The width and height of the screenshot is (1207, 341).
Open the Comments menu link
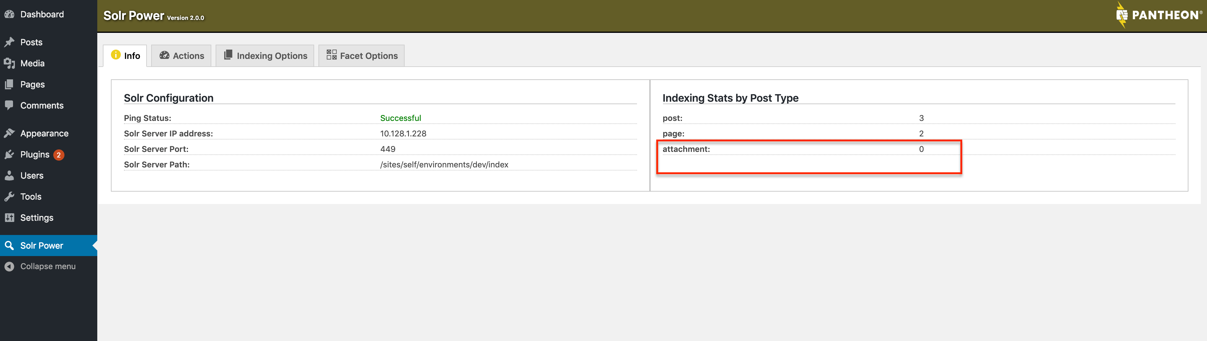(42, 105)
